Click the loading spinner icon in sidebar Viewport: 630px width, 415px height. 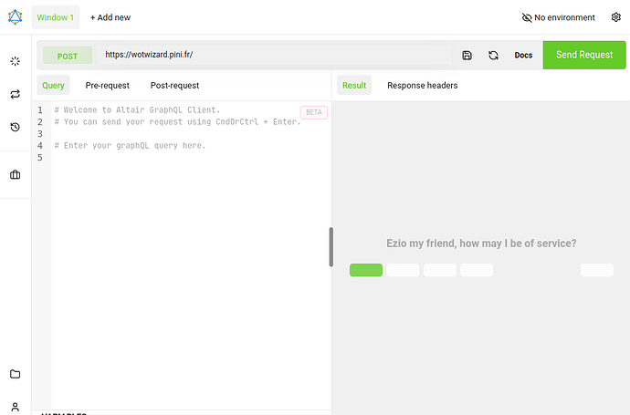click(x=15, y=61)
